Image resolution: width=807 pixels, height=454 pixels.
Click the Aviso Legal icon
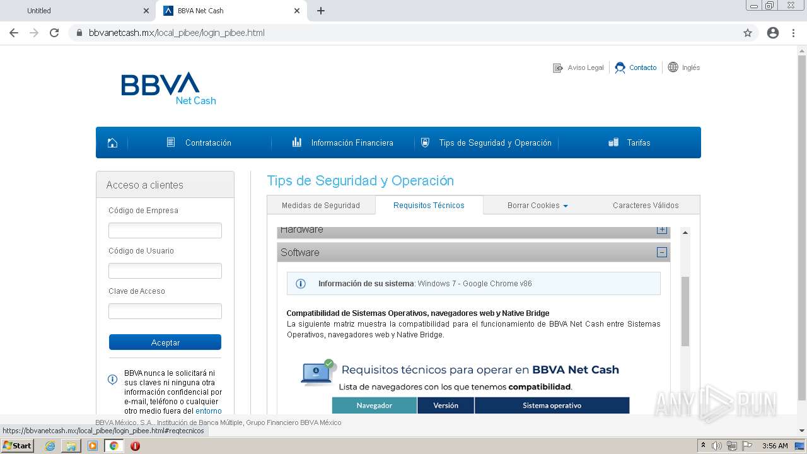[558, 67]
